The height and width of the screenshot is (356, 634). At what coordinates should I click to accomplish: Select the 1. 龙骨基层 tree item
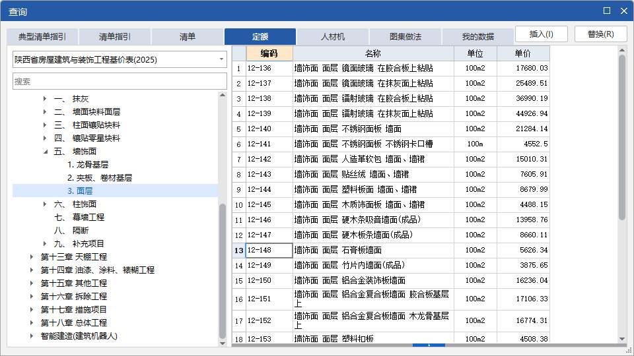88,165
